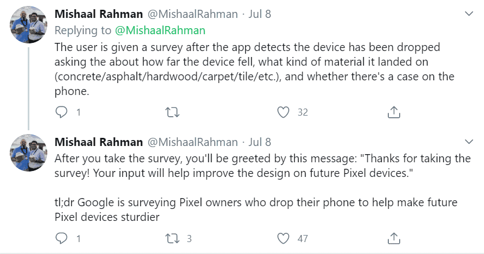
Task: Open the second tweet's Jul 8 timestamp
Action: tap(259, 142)
